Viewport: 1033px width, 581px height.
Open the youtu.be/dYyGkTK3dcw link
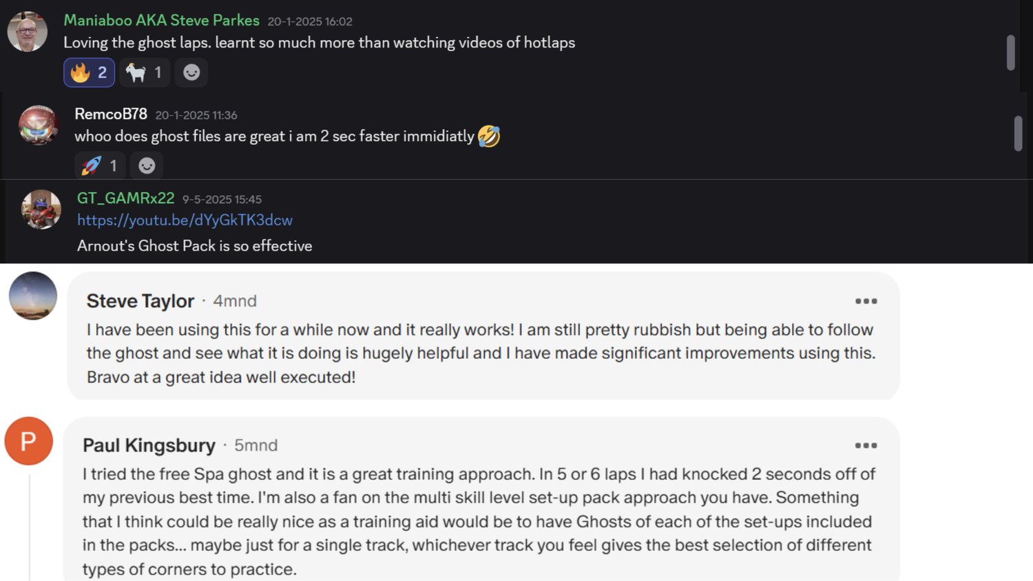click(185, 220)
